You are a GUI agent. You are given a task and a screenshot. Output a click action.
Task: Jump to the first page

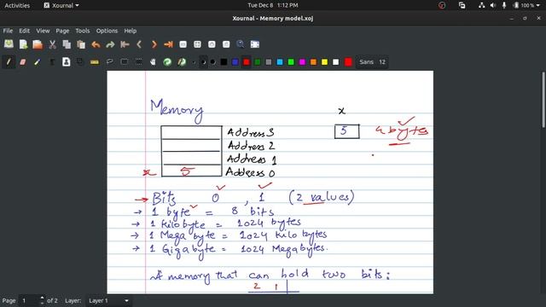point(125,44)
